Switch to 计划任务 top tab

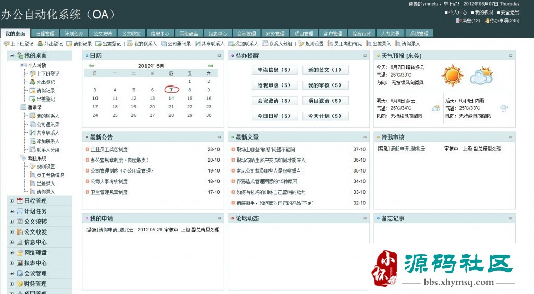pos(74,34)
